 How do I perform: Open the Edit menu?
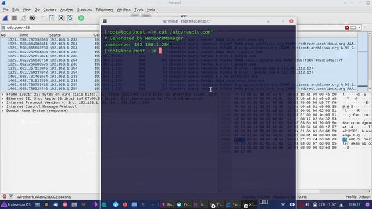tap(16, 10)
